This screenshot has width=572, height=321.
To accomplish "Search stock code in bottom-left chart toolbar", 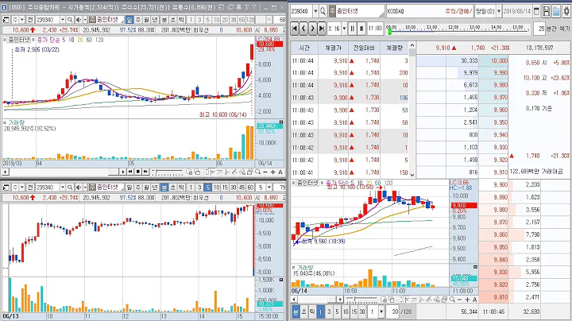I will click(70, 188).
